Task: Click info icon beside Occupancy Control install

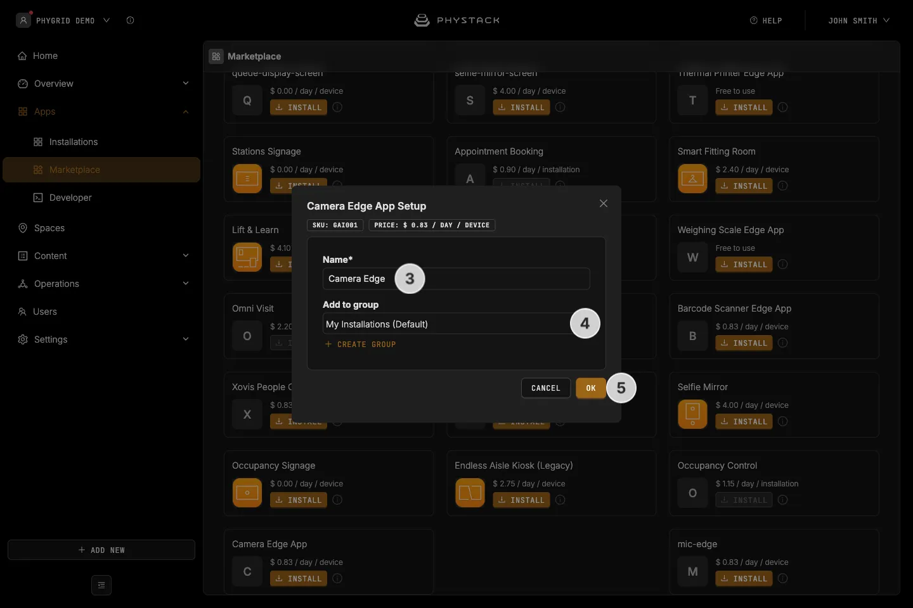Action: point(783,500)
